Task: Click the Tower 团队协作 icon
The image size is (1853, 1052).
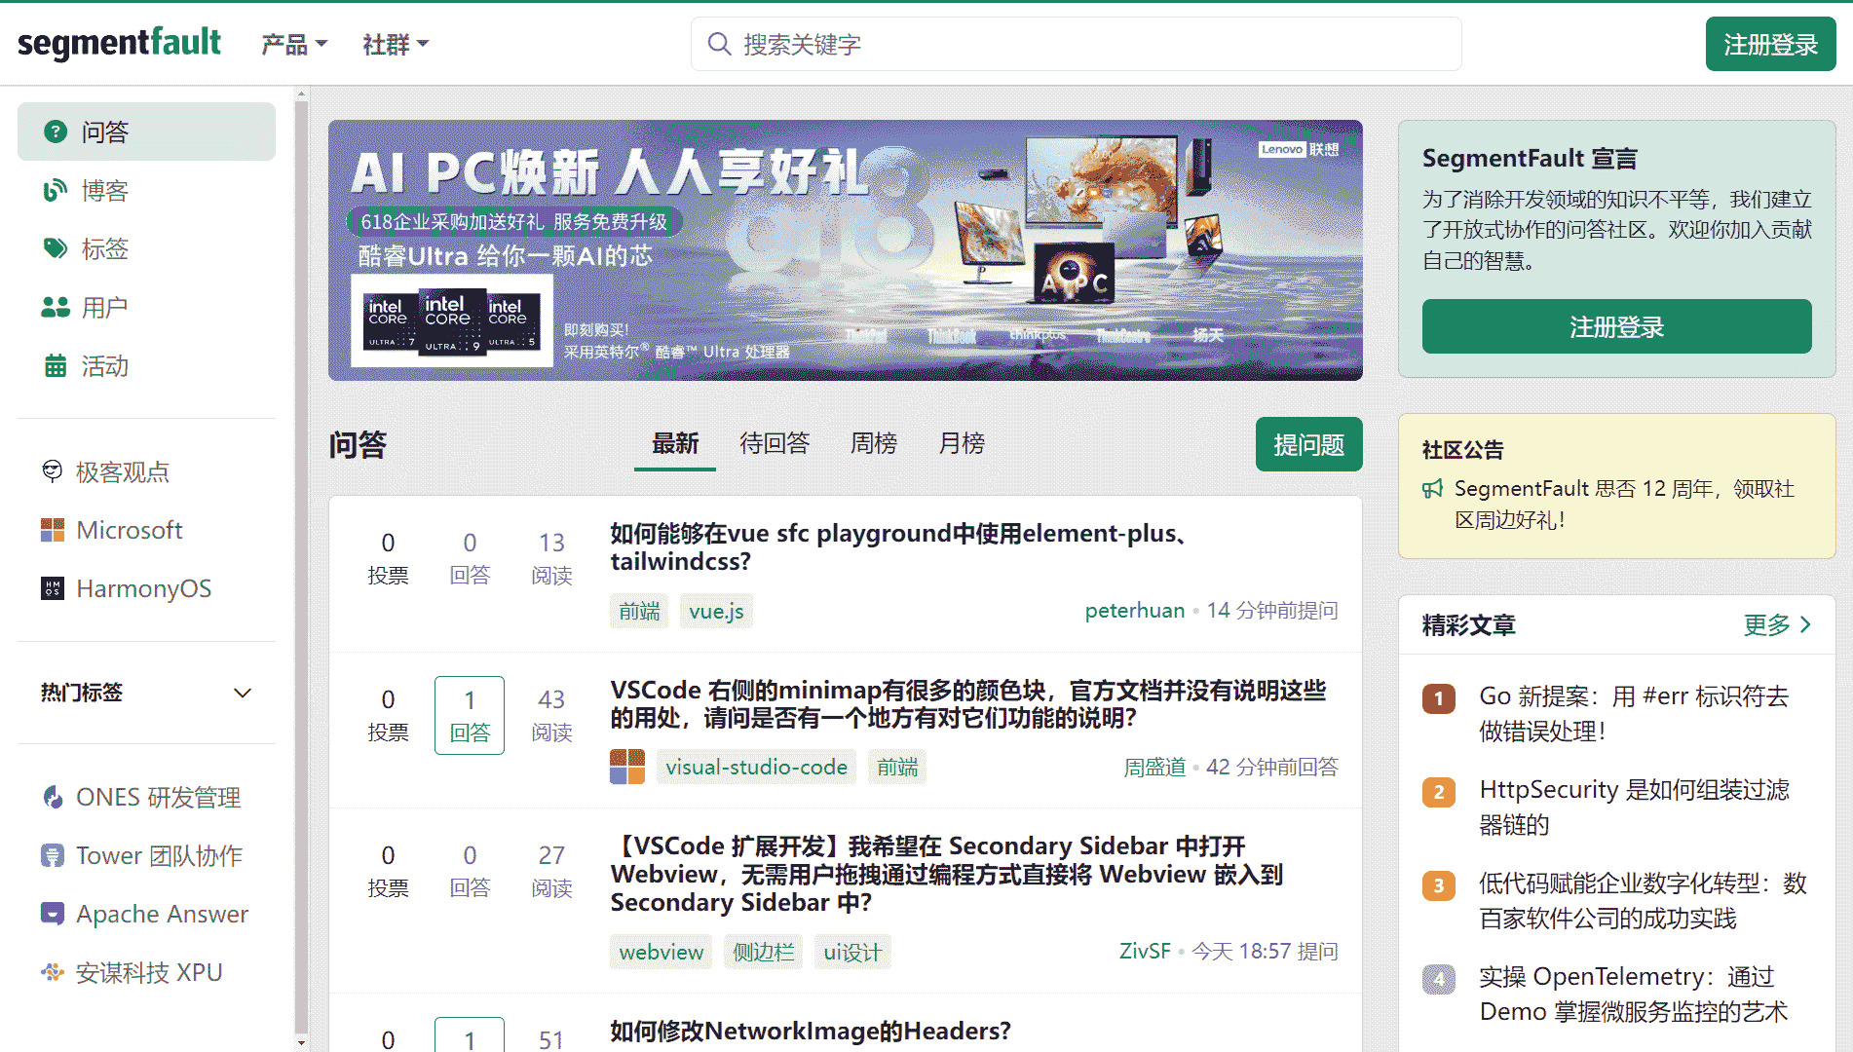Action: coord(53,855)
